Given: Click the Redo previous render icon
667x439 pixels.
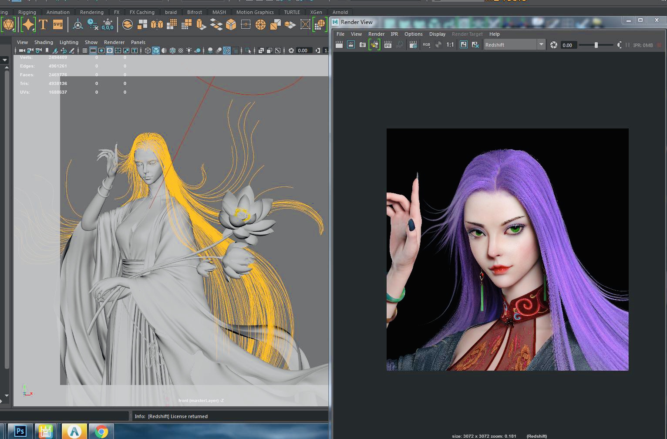Looking at the screenshot, I should click(x=339, y=44).
